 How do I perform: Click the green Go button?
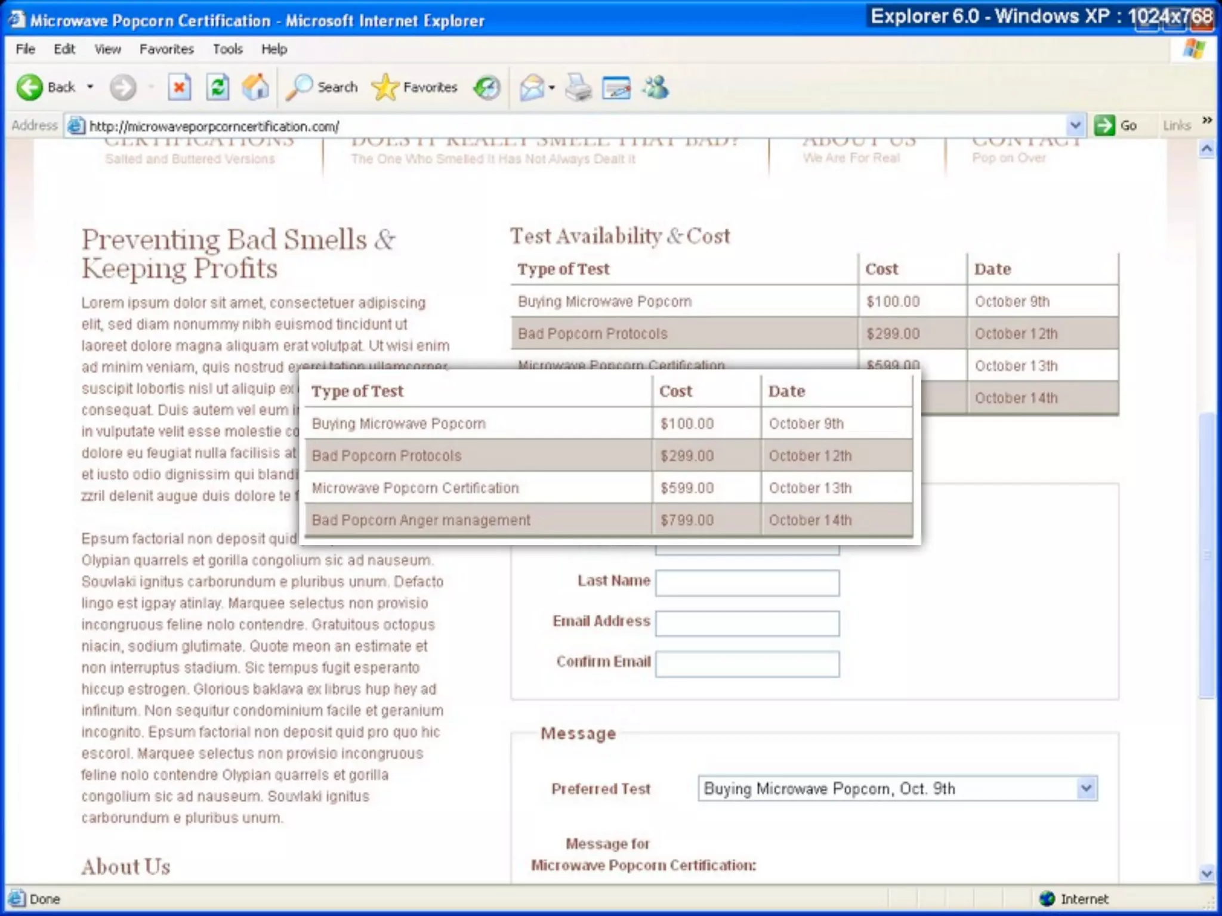point(1115,125)
